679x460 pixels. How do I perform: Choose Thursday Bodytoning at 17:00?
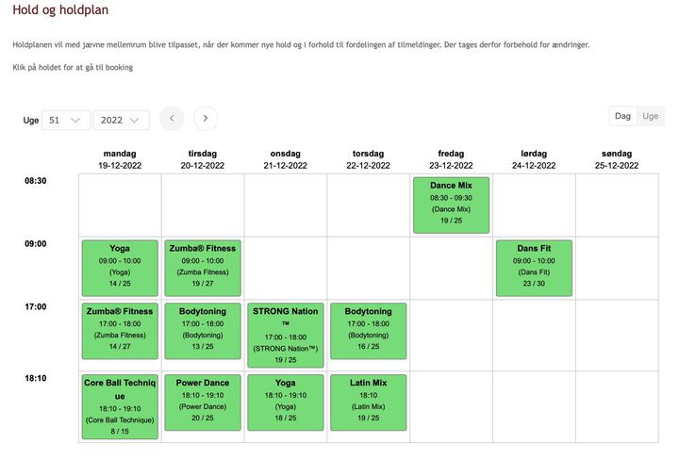[368, 331]
